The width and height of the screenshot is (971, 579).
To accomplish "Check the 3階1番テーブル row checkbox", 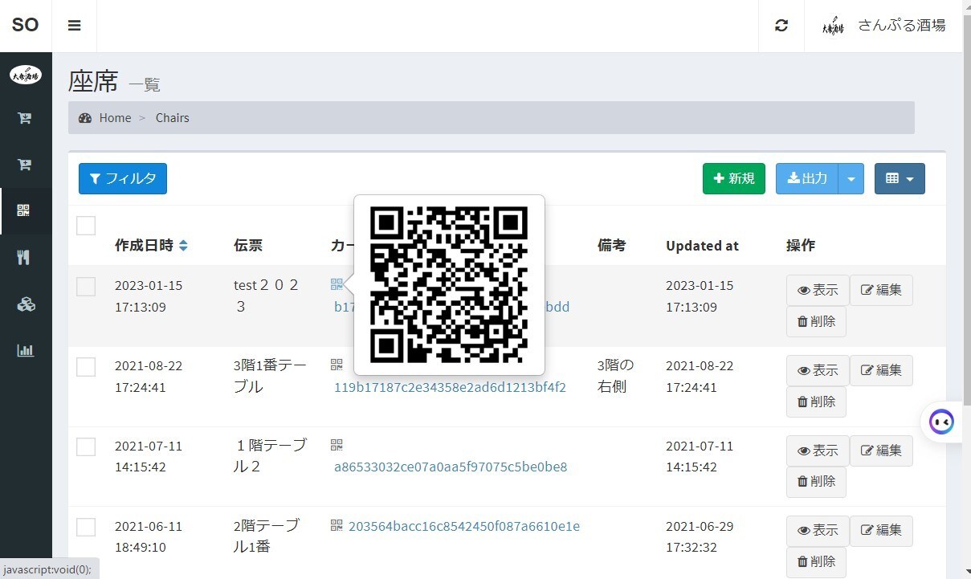I will pyautogui.click(x=86, y=367).
